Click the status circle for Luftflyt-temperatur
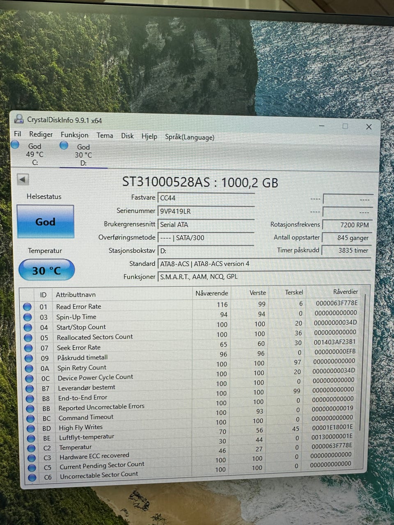This screenshot has width=394, height=525. pyautogui.click(x=31, y=438)
